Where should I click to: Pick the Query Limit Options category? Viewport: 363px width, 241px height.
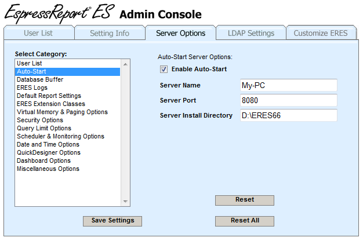pos(68,128)
